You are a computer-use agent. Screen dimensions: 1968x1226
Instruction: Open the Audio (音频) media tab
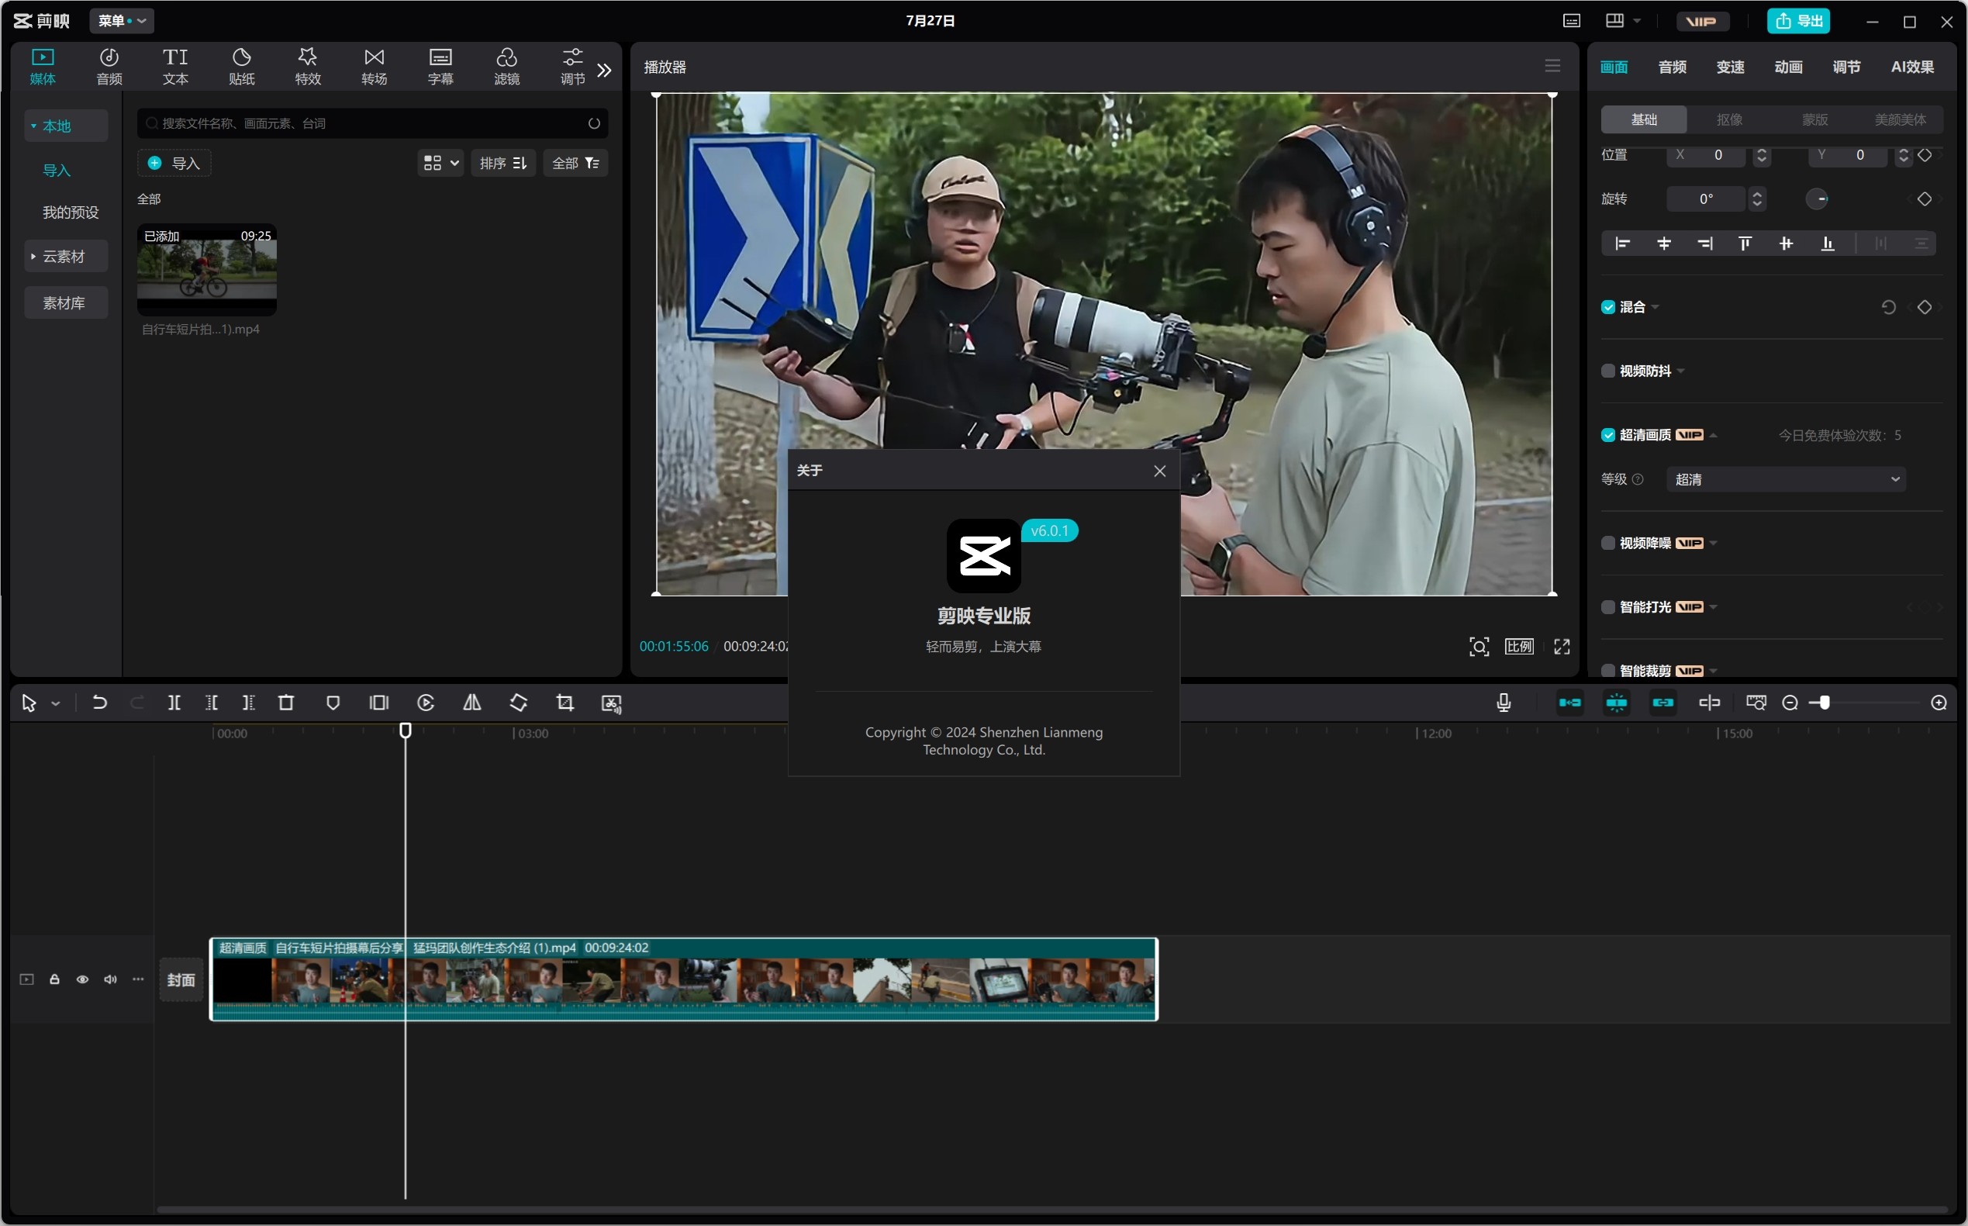click(109, 67)
